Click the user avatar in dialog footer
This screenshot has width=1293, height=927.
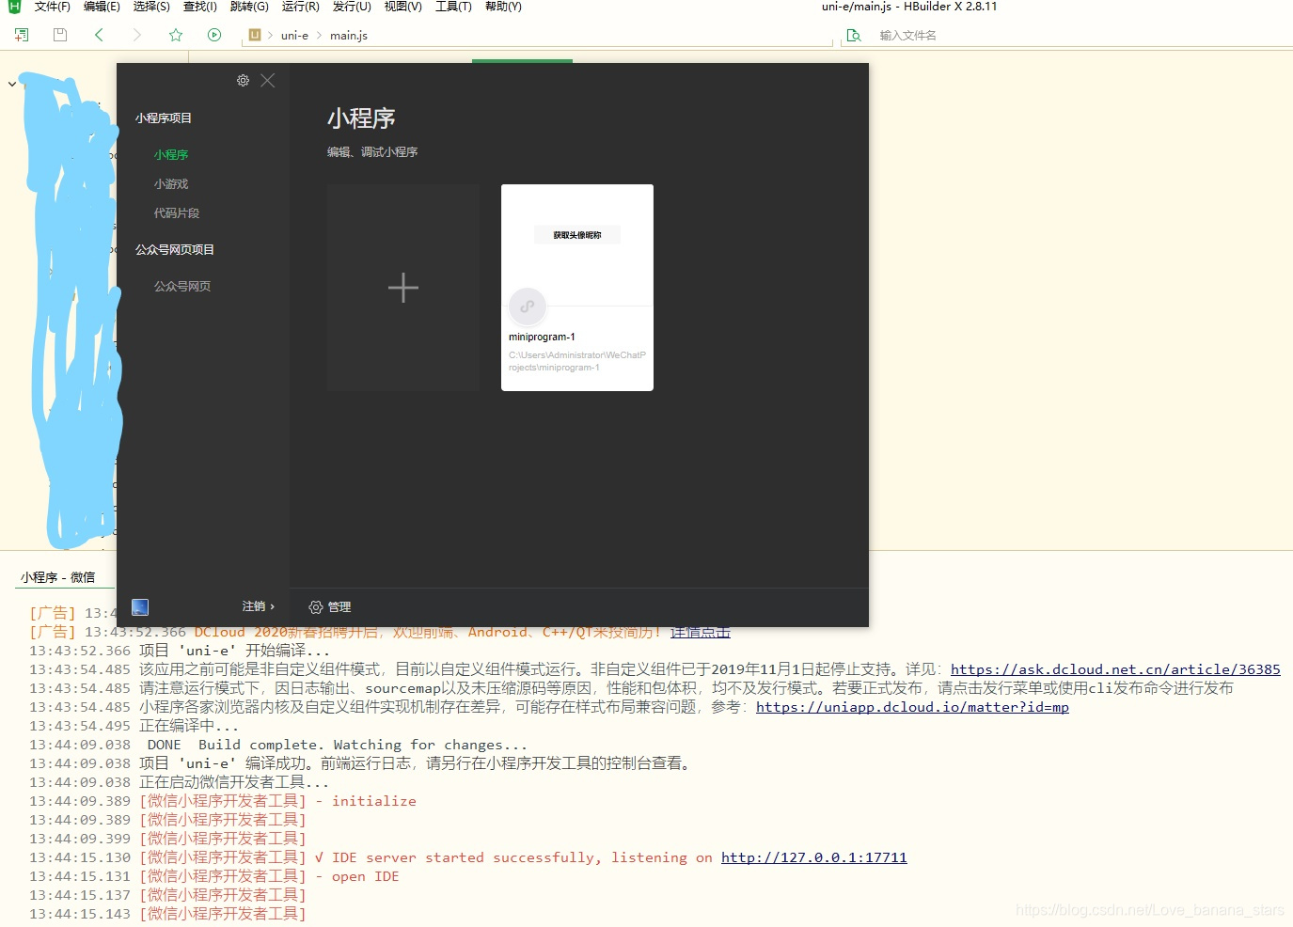point(140,607)
